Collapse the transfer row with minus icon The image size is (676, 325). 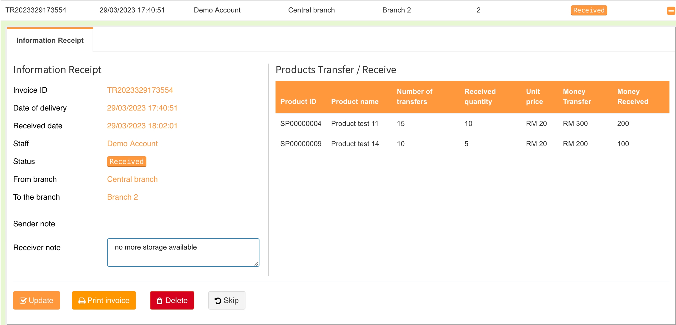click(x=671, y=11)
